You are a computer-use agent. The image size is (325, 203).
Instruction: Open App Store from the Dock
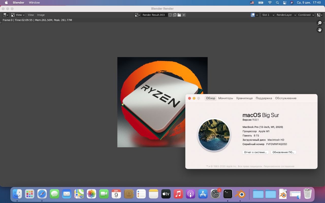point(203,194)
